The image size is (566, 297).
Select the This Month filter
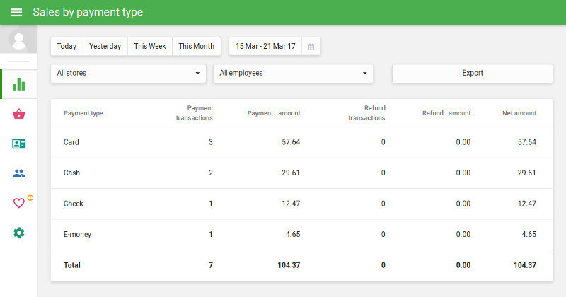[196, 47]
